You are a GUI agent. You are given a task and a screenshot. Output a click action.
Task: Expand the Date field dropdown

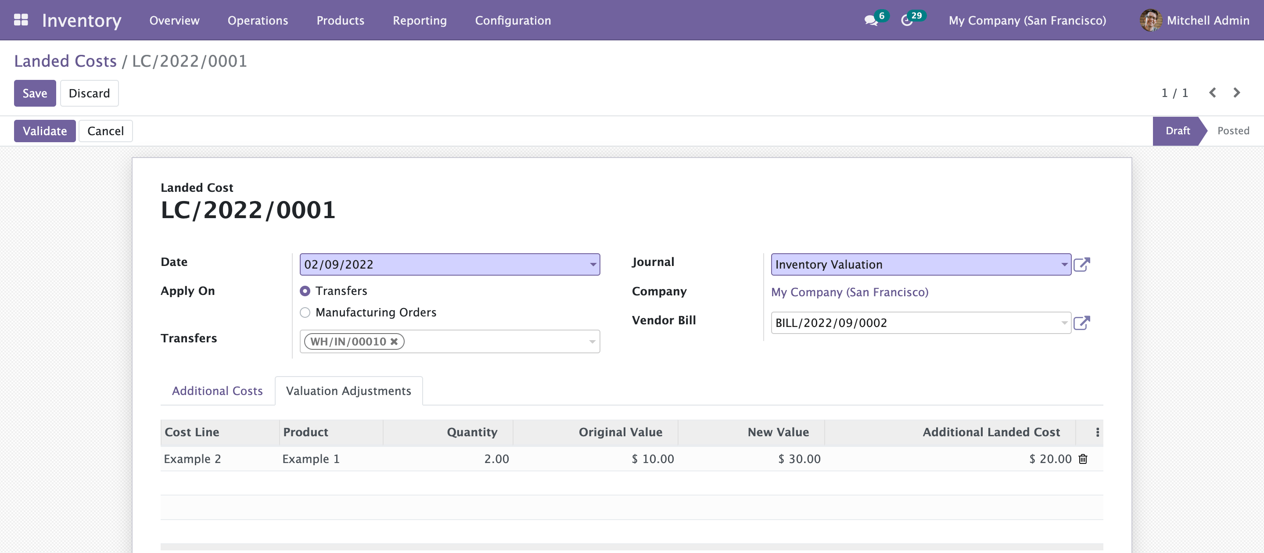coord(593,265)
